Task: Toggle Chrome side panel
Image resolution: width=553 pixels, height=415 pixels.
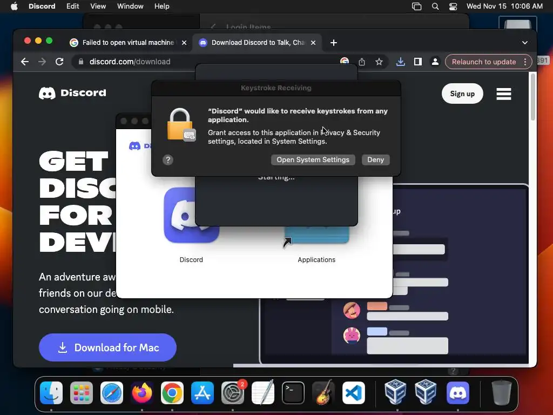Action: (418, 62)
